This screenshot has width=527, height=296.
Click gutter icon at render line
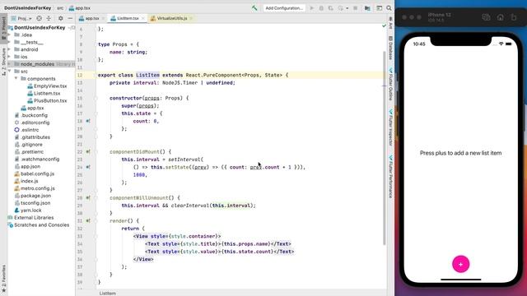click(88, 221)
